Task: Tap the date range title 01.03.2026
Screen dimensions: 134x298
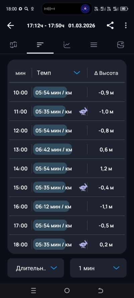Action: (x=82, y=25)
